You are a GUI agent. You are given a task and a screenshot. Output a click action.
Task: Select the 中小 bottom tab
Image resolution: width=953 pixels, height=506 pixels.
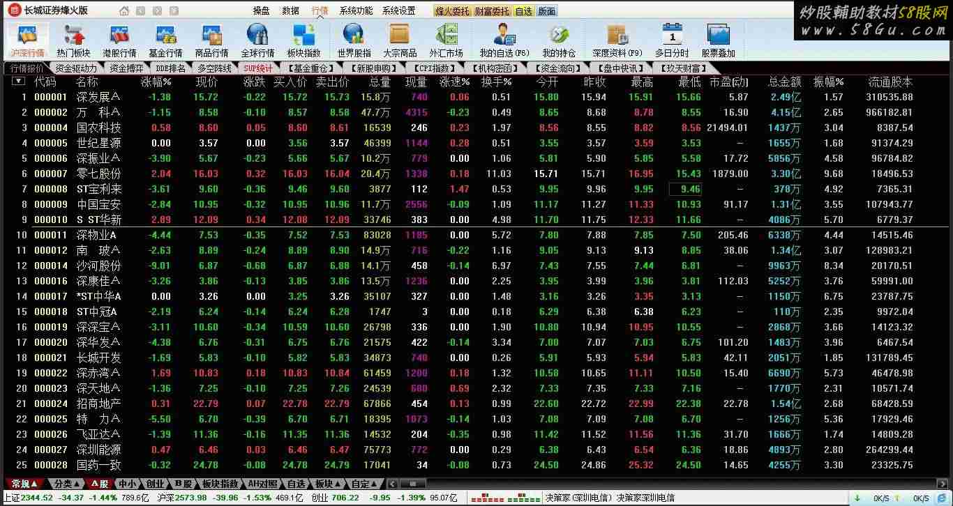(127, 484)
